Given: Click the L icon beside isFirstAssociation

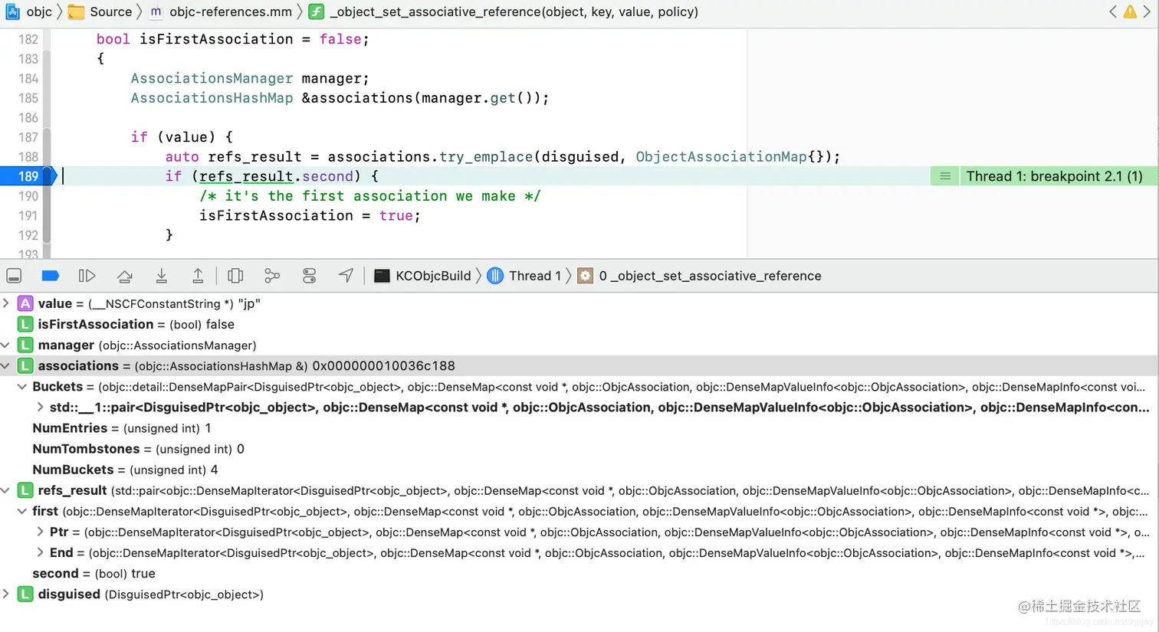Looking at the screenshot, I should click(25, 324).
